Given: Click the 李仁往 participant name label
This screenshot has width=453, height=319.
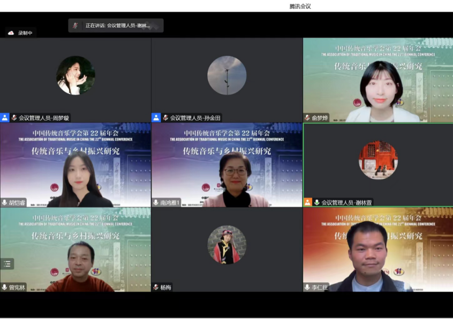Looking at the screenshot, I should coord(319,287).
